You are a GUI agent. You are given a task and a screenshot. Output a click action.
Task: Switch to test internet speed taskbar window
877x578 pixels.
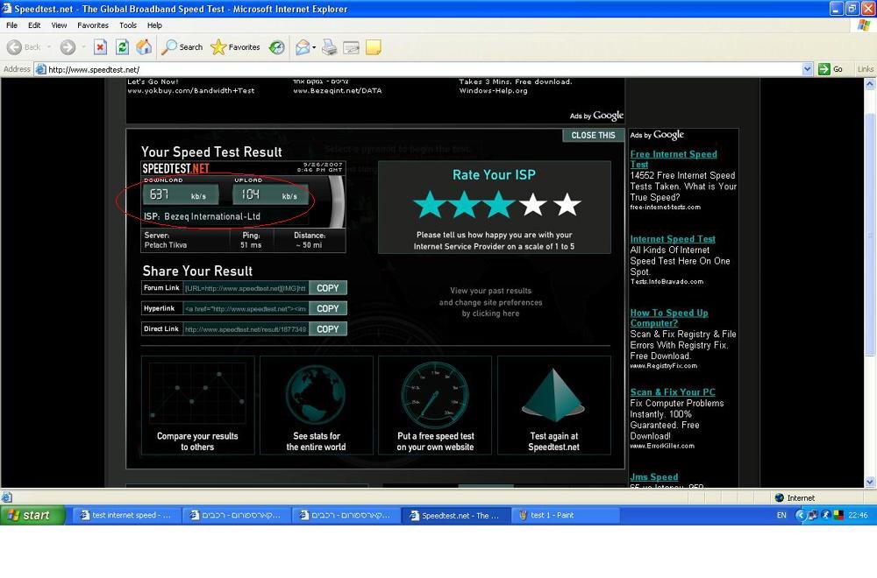126,515
